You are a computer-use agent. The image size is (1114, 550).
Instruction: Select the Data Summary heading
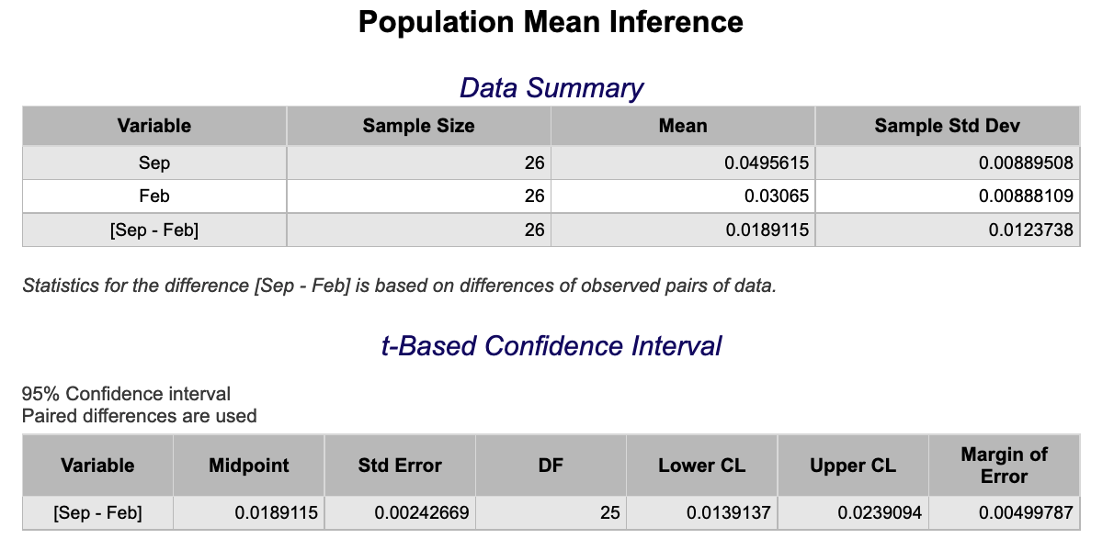point(551,88)
